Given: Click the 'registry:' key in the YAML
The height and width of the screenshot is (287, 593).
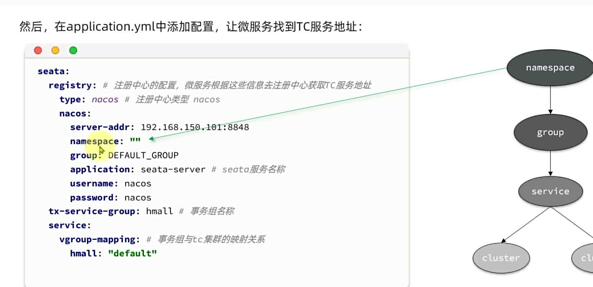Looking at the screenshot, I should click(73, 85).
